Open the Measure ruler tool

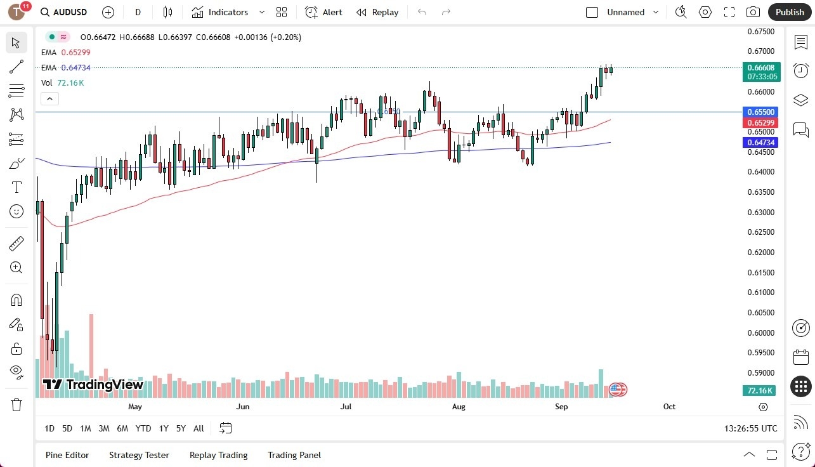click(x=17, y=243)
